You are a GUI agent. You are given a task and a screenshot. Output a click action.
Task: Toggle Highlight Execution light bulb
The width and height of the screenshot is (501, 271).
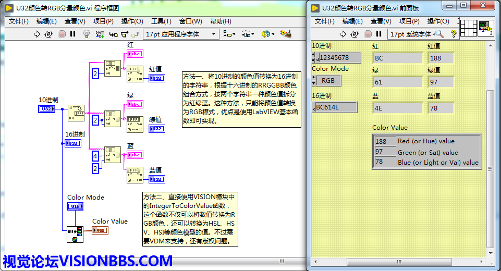87,34
